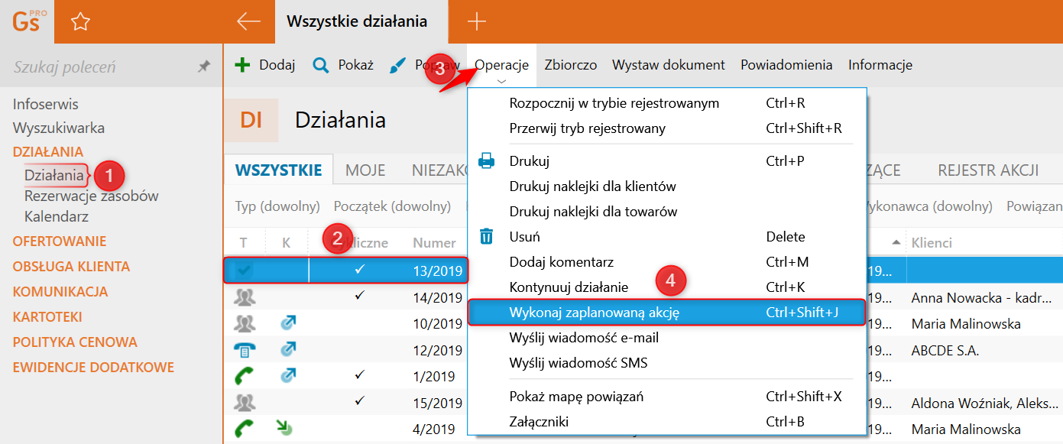Pin the command search panel
Image resolution: width=1063 pixels, height=444 pixels.
(x=203, y=67)
